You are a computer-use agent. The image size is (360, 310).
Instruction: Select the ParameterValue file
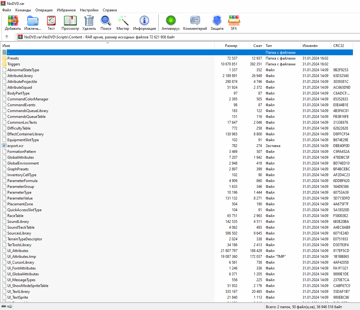pos(20,198)
